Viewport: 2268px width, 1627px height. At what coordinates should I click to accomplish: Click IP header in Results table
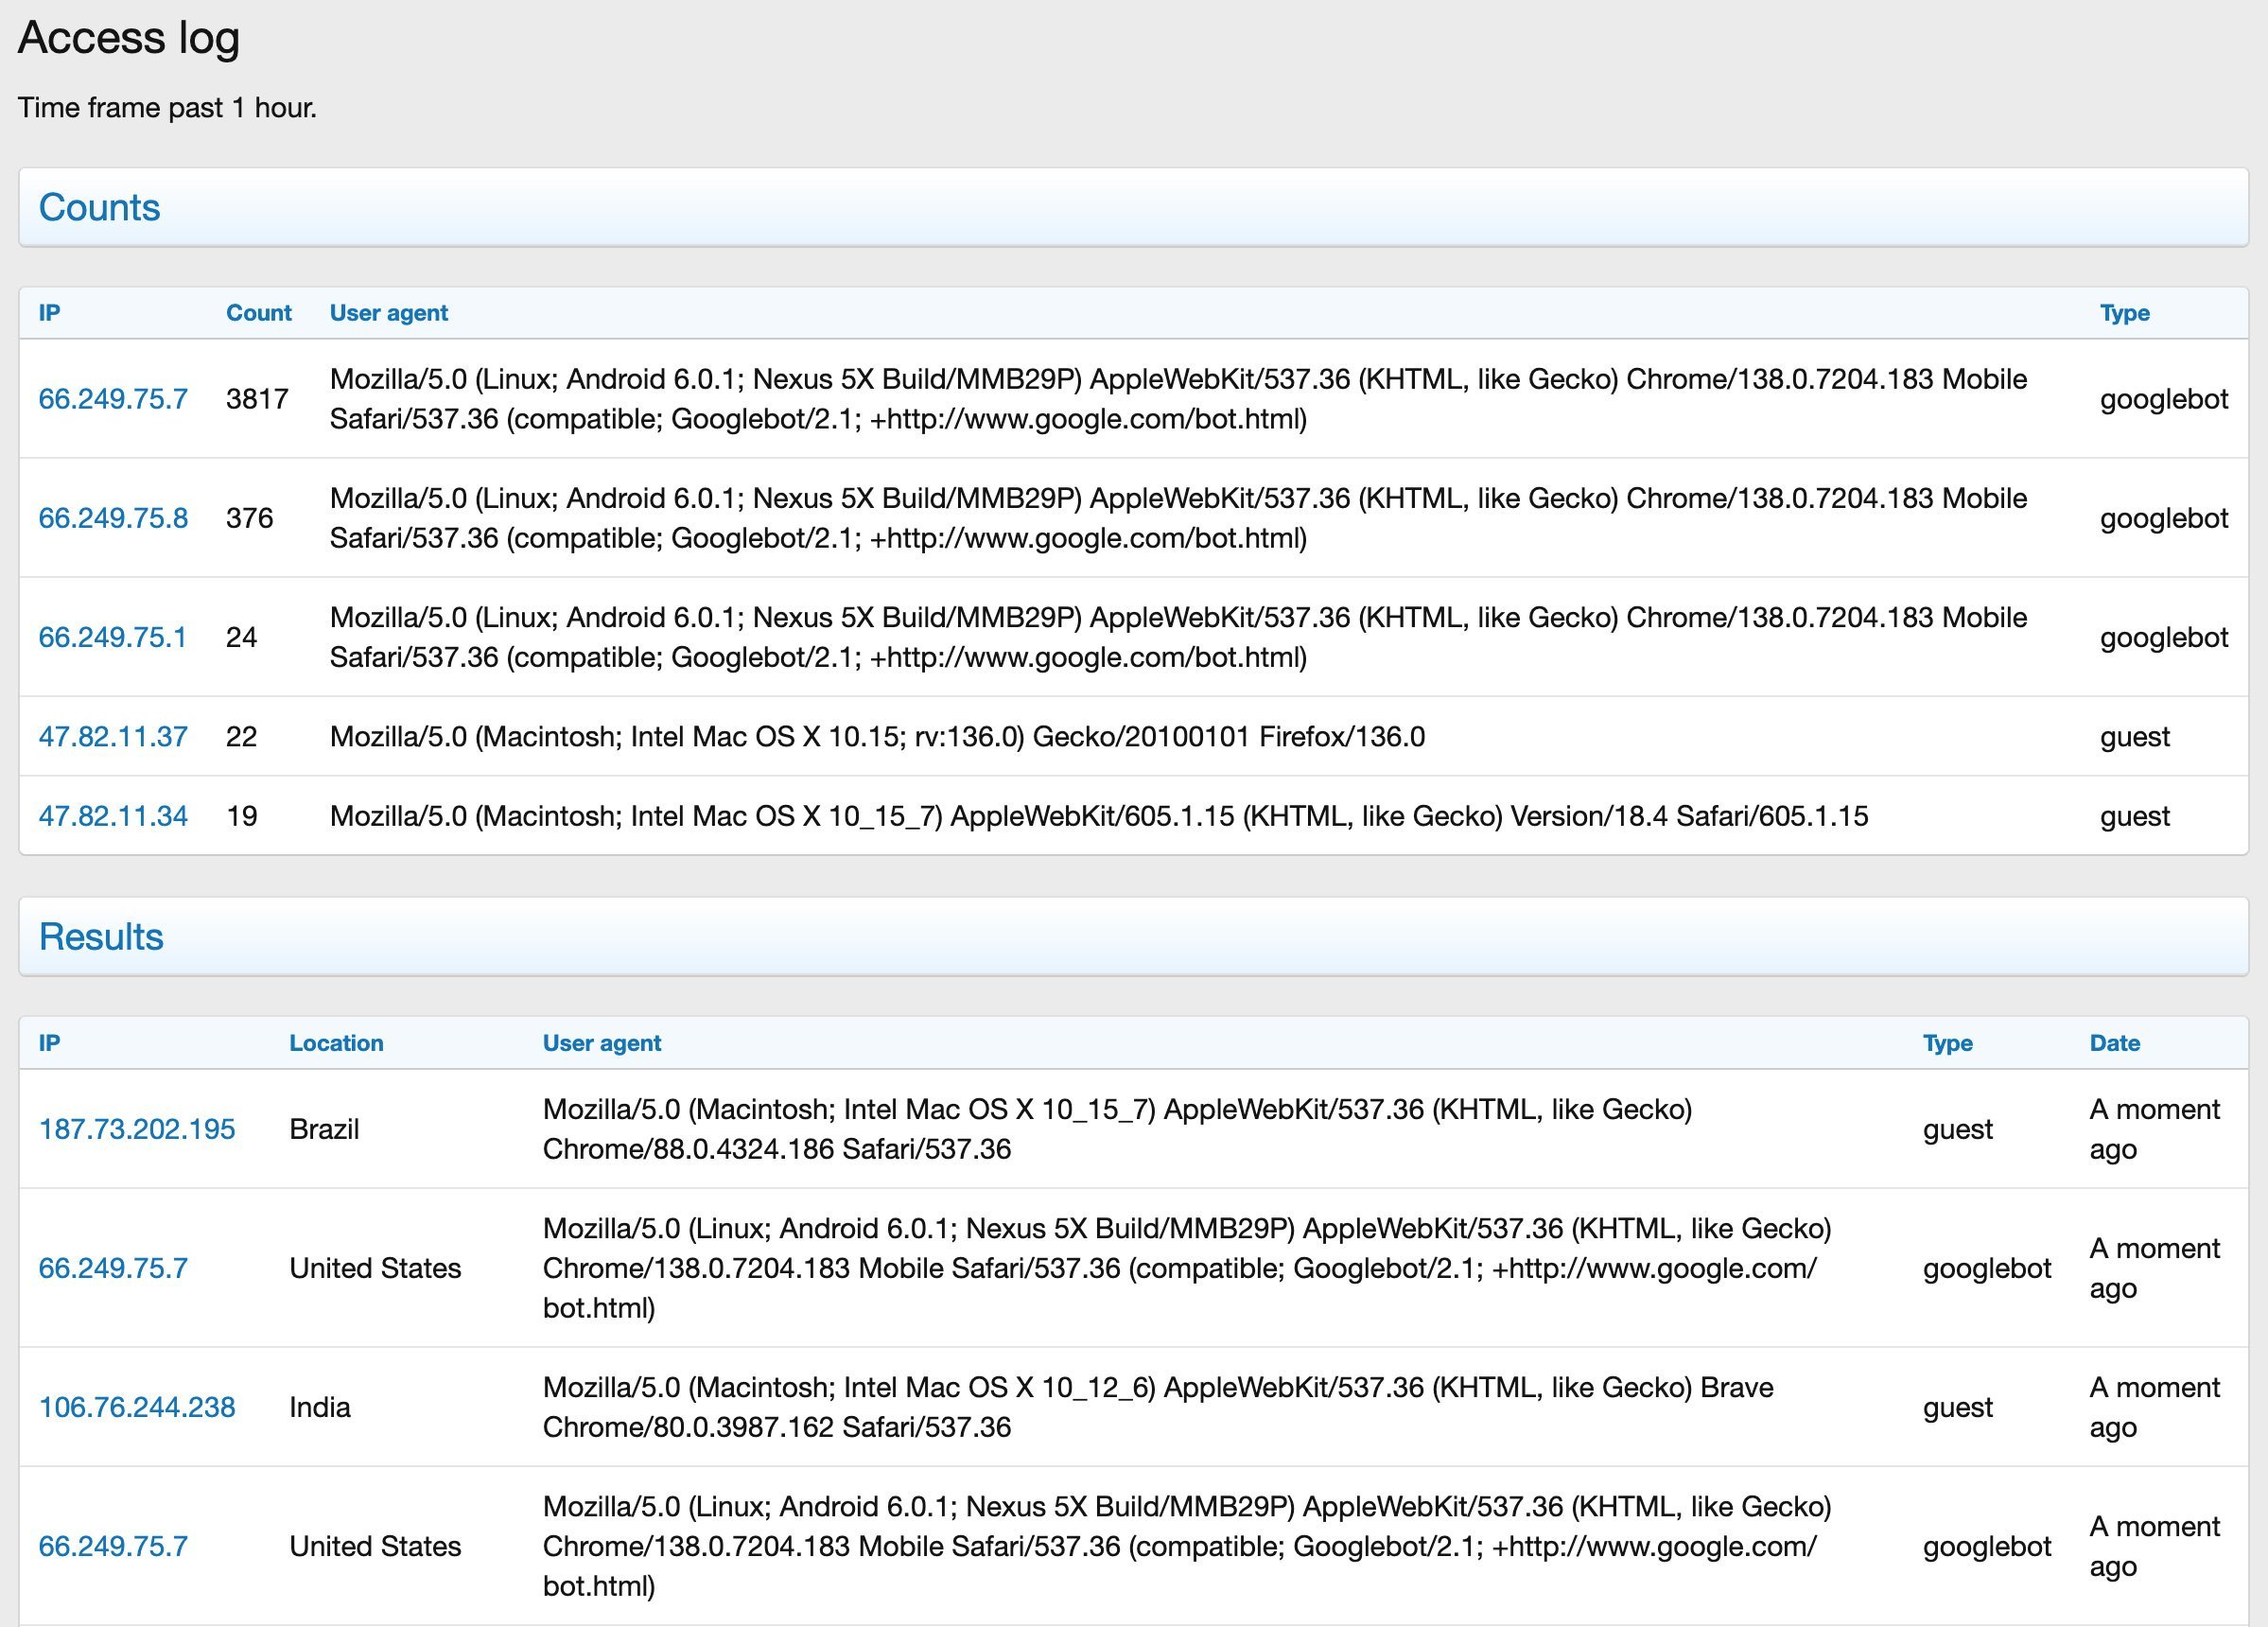pos(49,1043)
